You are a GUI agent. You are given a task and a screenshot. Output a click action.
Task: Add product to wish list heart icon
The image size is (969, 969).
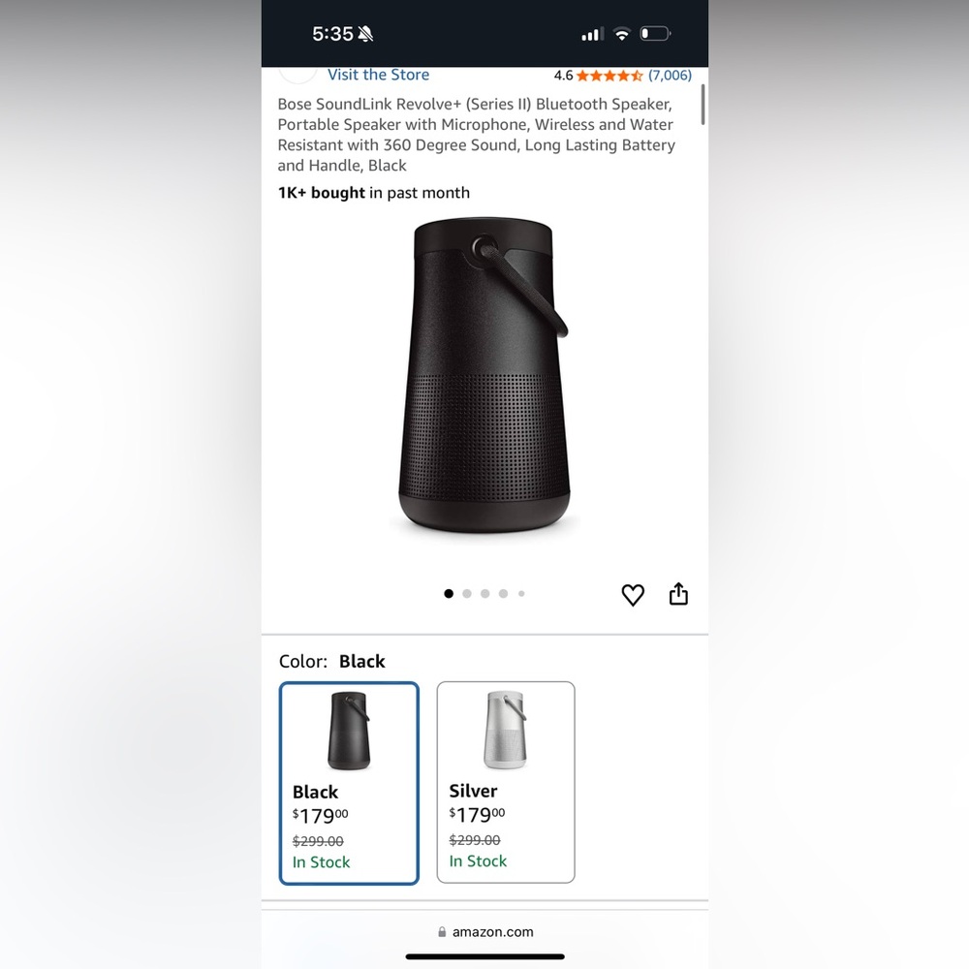coord(632,595)
